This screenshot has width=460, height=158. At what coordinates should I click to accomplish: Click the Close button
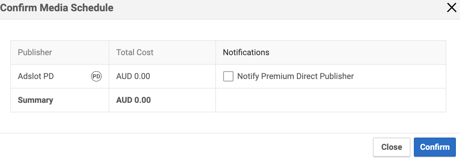coord(392,147)
